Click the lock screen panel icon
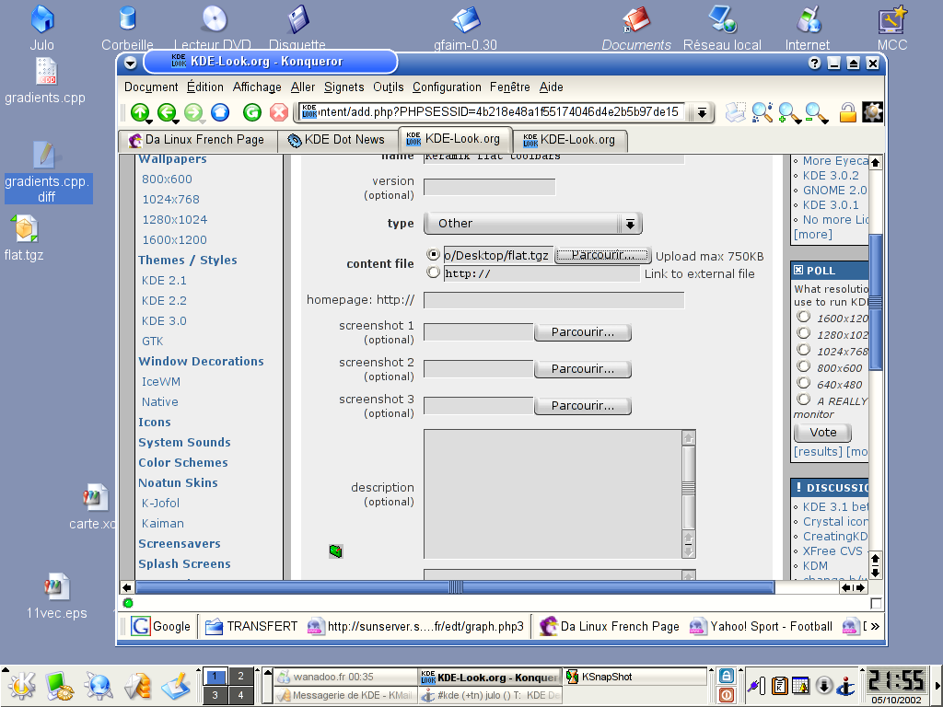Viewport: 943px width, 707px height. pos(726,676)
